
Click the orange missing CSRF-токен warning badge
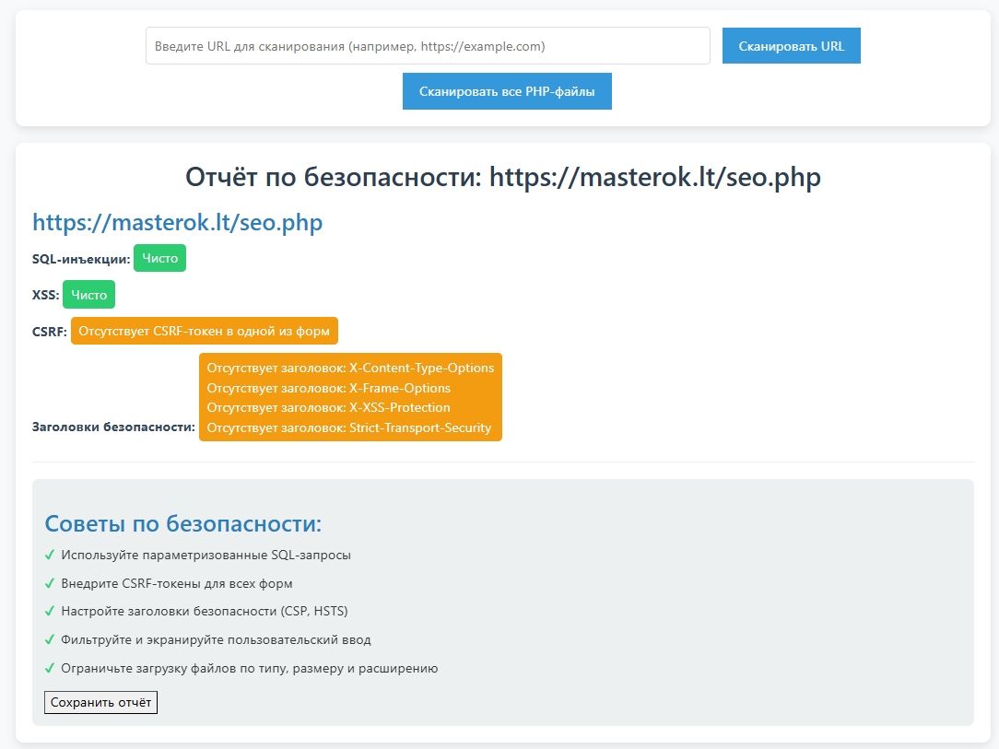click(x=204, y=331)
